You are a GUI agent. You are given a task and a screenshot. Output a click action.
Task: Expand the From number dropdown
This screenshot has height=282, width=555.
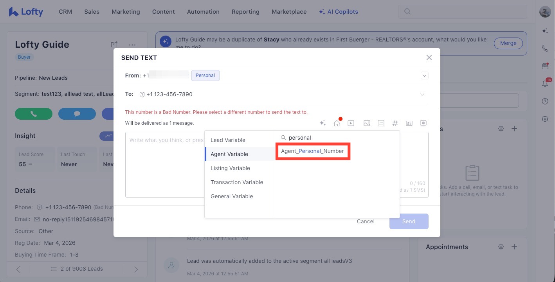[x=424, y=75]
